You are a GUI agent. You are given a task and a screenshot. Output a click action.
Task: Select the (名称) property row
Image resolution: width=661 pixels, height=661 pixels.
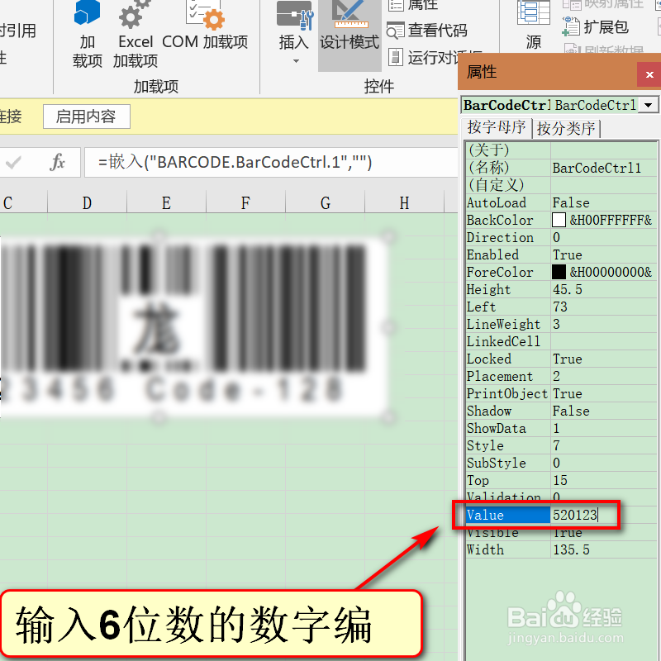tap(562, 168)
